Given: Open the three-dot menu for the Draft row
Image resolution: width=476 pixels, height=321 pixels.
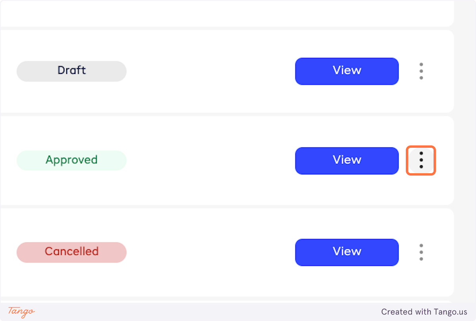Looking at the screenshot, I should (421, 71).
